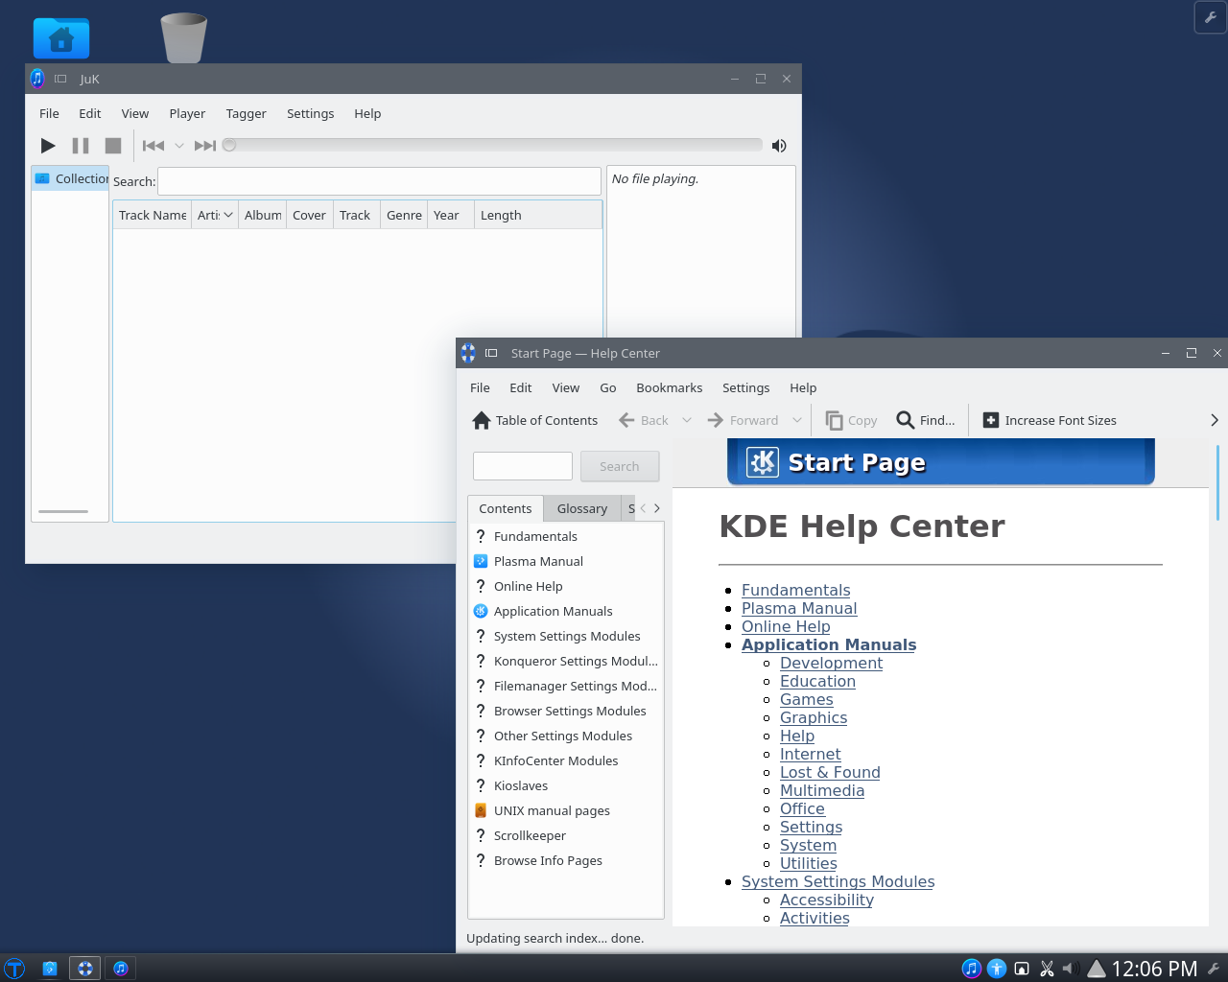Open the Accessibility link
This screenshot has width=1228, height=982.
[827, 900]
